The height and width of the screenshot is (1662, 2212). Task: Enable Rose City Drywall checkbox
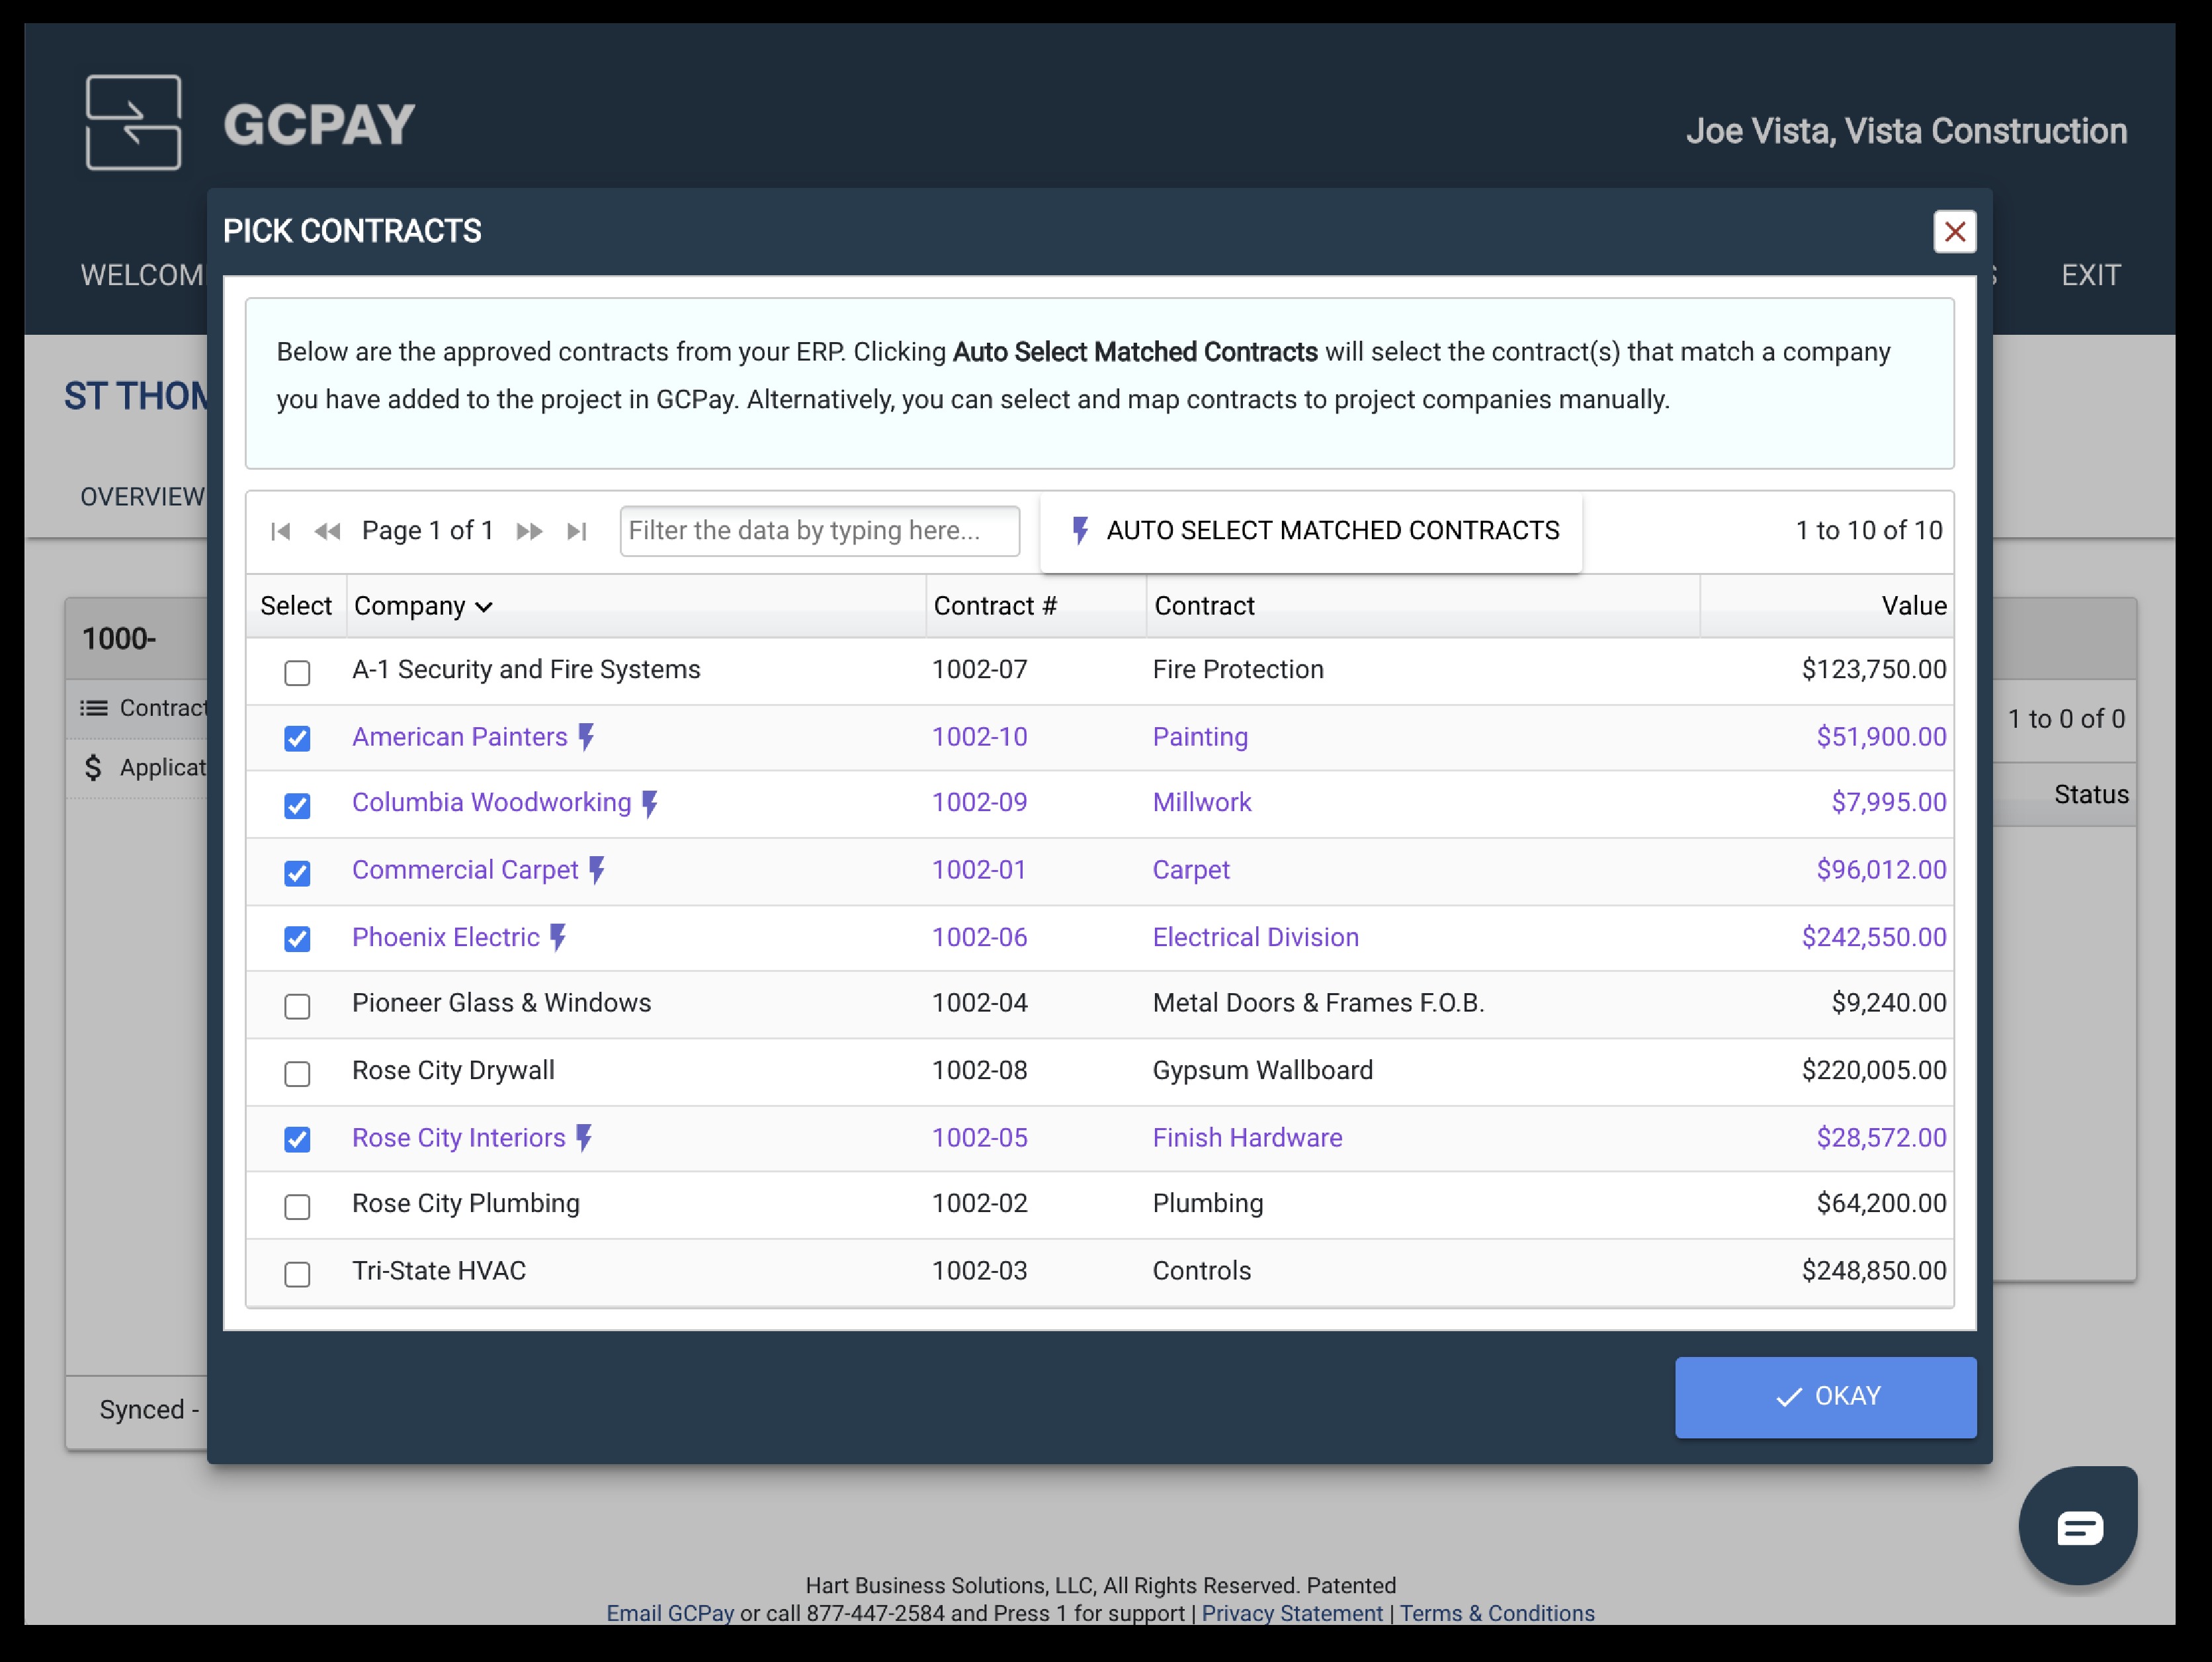click(x=297, y=1073)
